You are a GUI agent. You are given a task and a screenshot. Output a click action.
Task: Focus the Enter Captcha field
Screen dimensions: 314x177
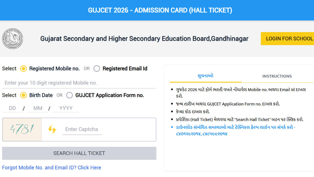[82, 129]
